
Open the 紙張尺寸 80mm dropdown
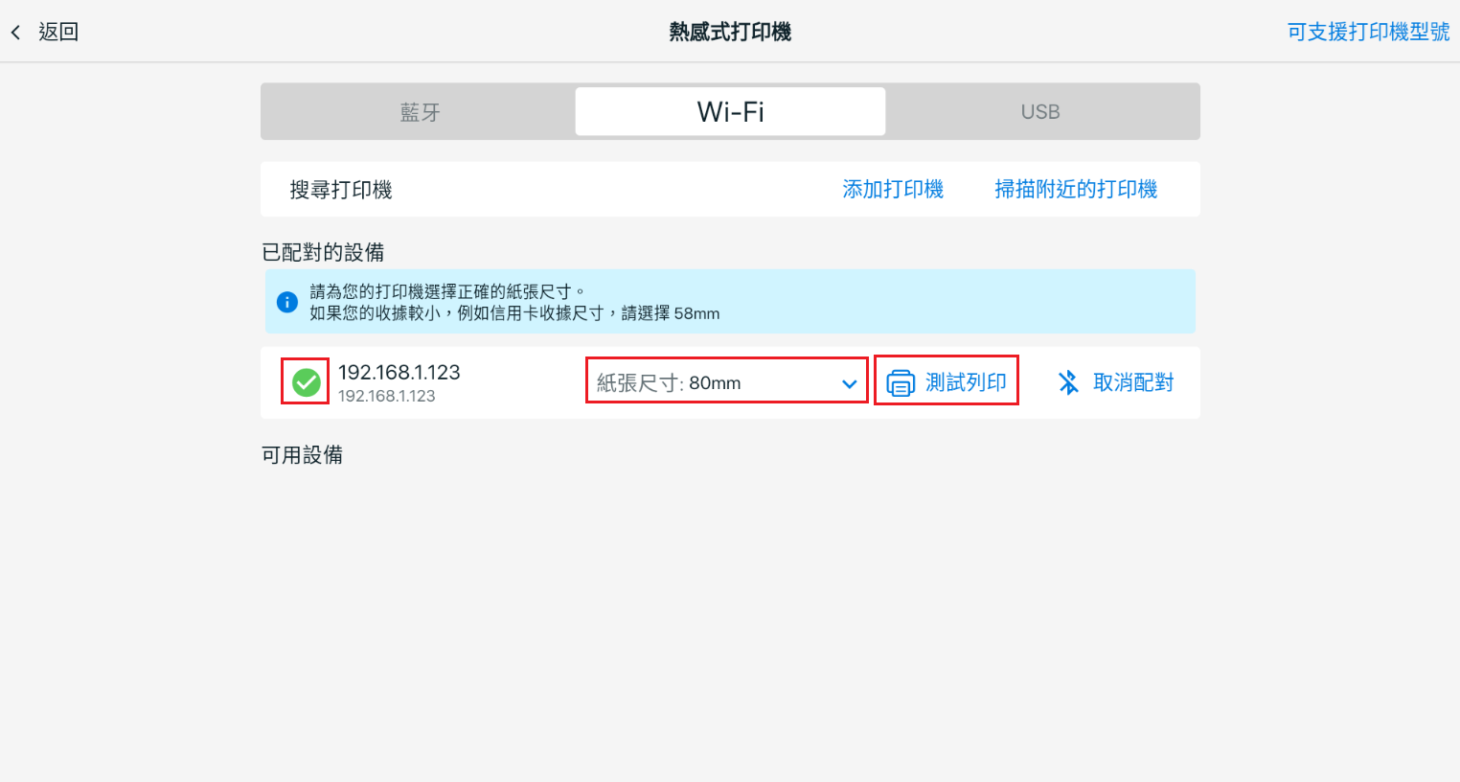714,382
